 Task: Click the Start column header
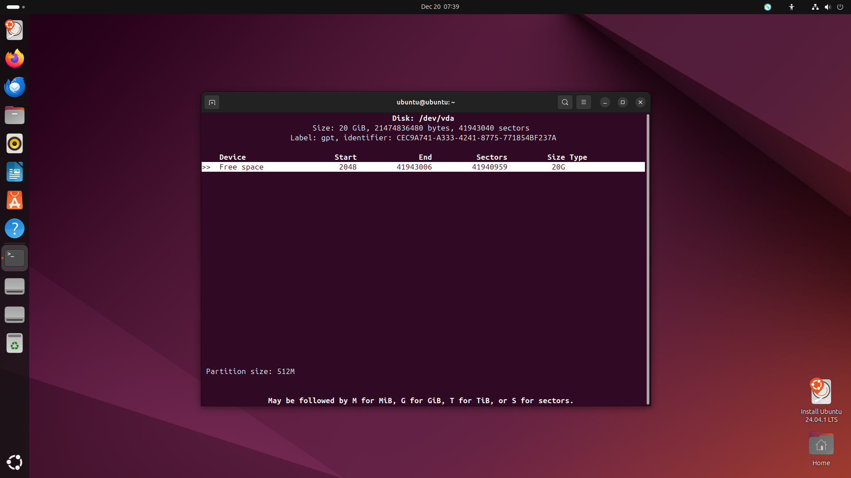click(x=345, y=157)
